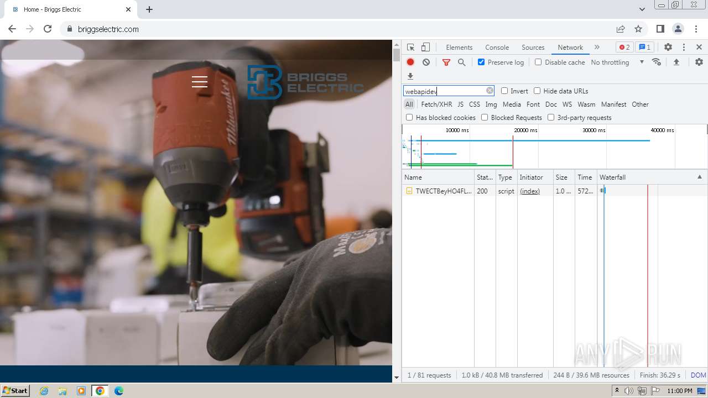The width and height of the screenshot is (708, 398).
Task: Open Chrome three-dot menu
Action: tap(696, 29)
